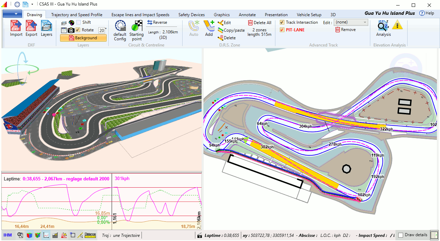Toggle the PIT-LANE checkbox
Viewport: 440px width, 241px height.
282,30
